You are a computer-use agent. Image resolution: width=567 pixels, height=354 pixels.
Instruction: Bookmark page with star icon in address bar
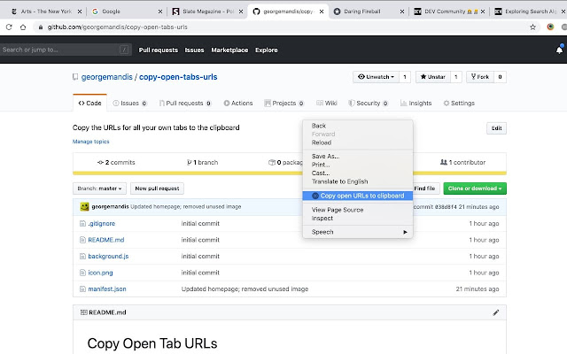pyautogui.click(x=532, y=27)
